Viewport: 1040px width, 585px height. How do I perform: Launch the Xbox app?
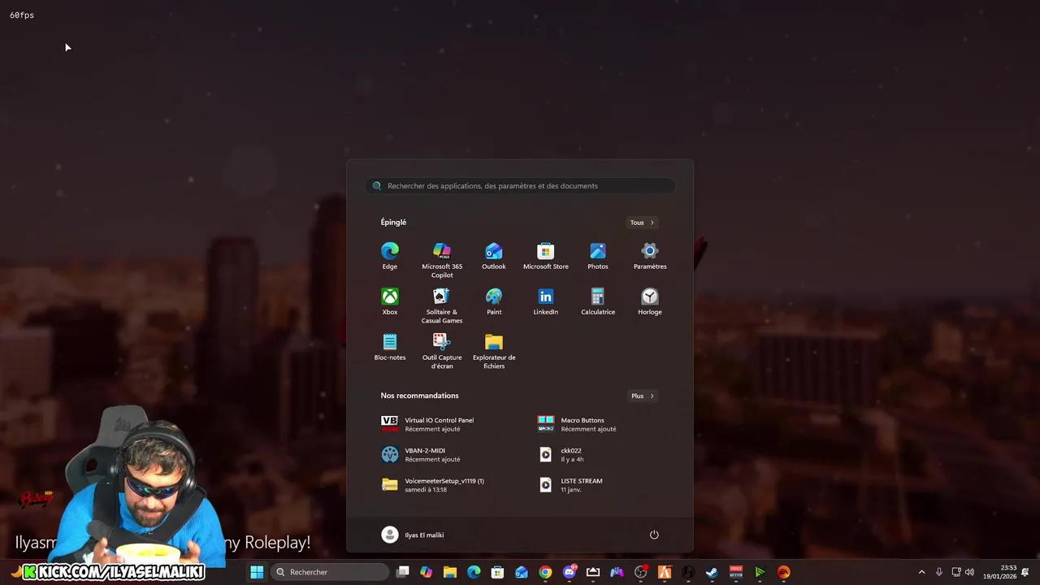(390, 301)
